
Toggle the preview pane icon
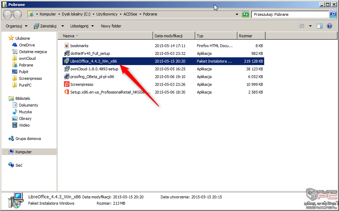tap(320, 26)
